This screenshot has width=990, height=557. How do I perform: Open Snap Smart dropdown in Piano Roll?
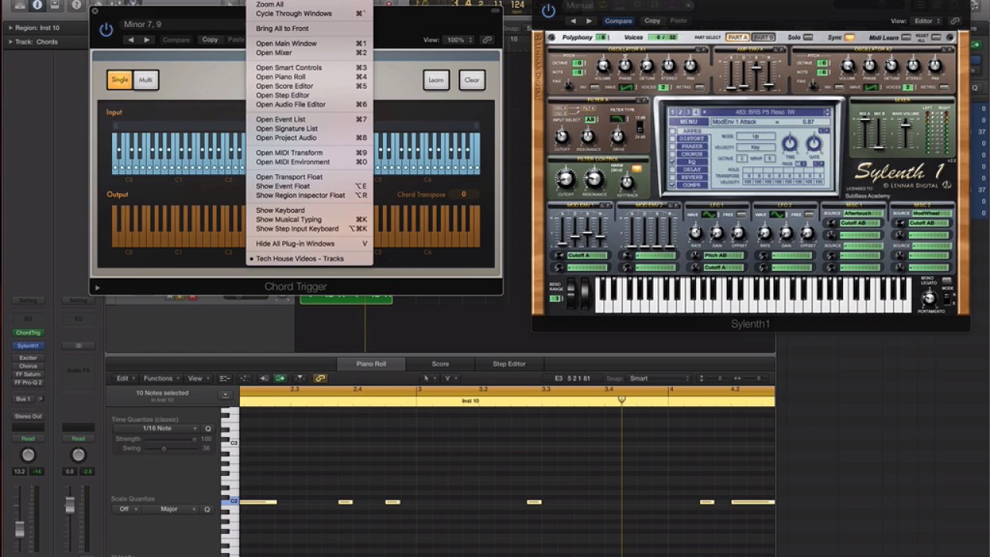(x=658, y=378)
